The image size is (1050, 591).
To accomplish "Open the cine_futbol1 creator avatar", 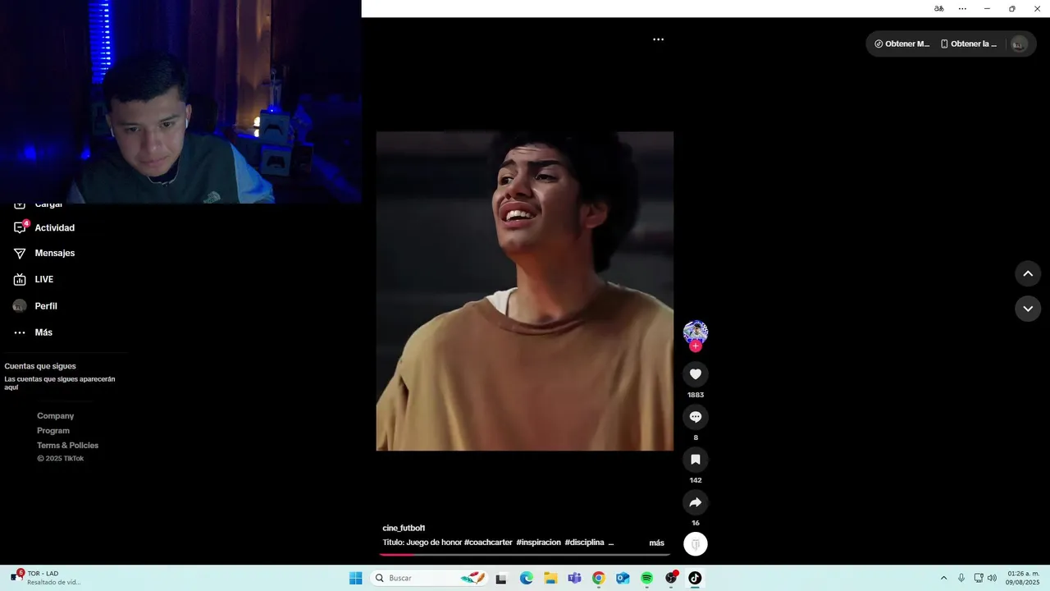I will click(696, 332).
